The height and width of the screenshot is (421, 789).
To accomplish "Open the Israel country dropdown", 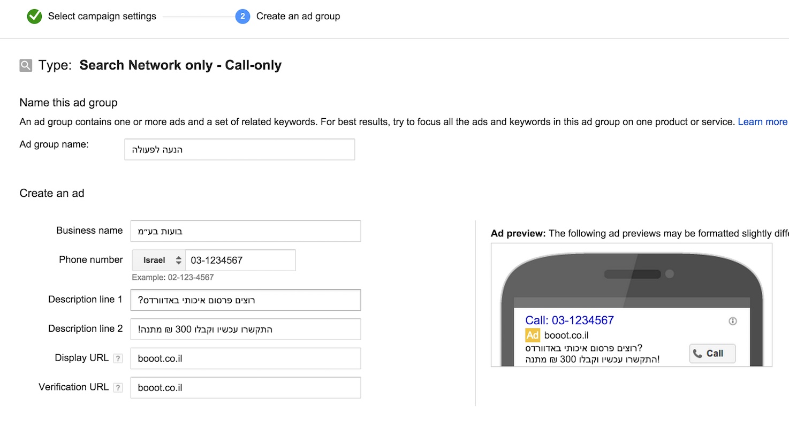I will click(x=159, y=261).
